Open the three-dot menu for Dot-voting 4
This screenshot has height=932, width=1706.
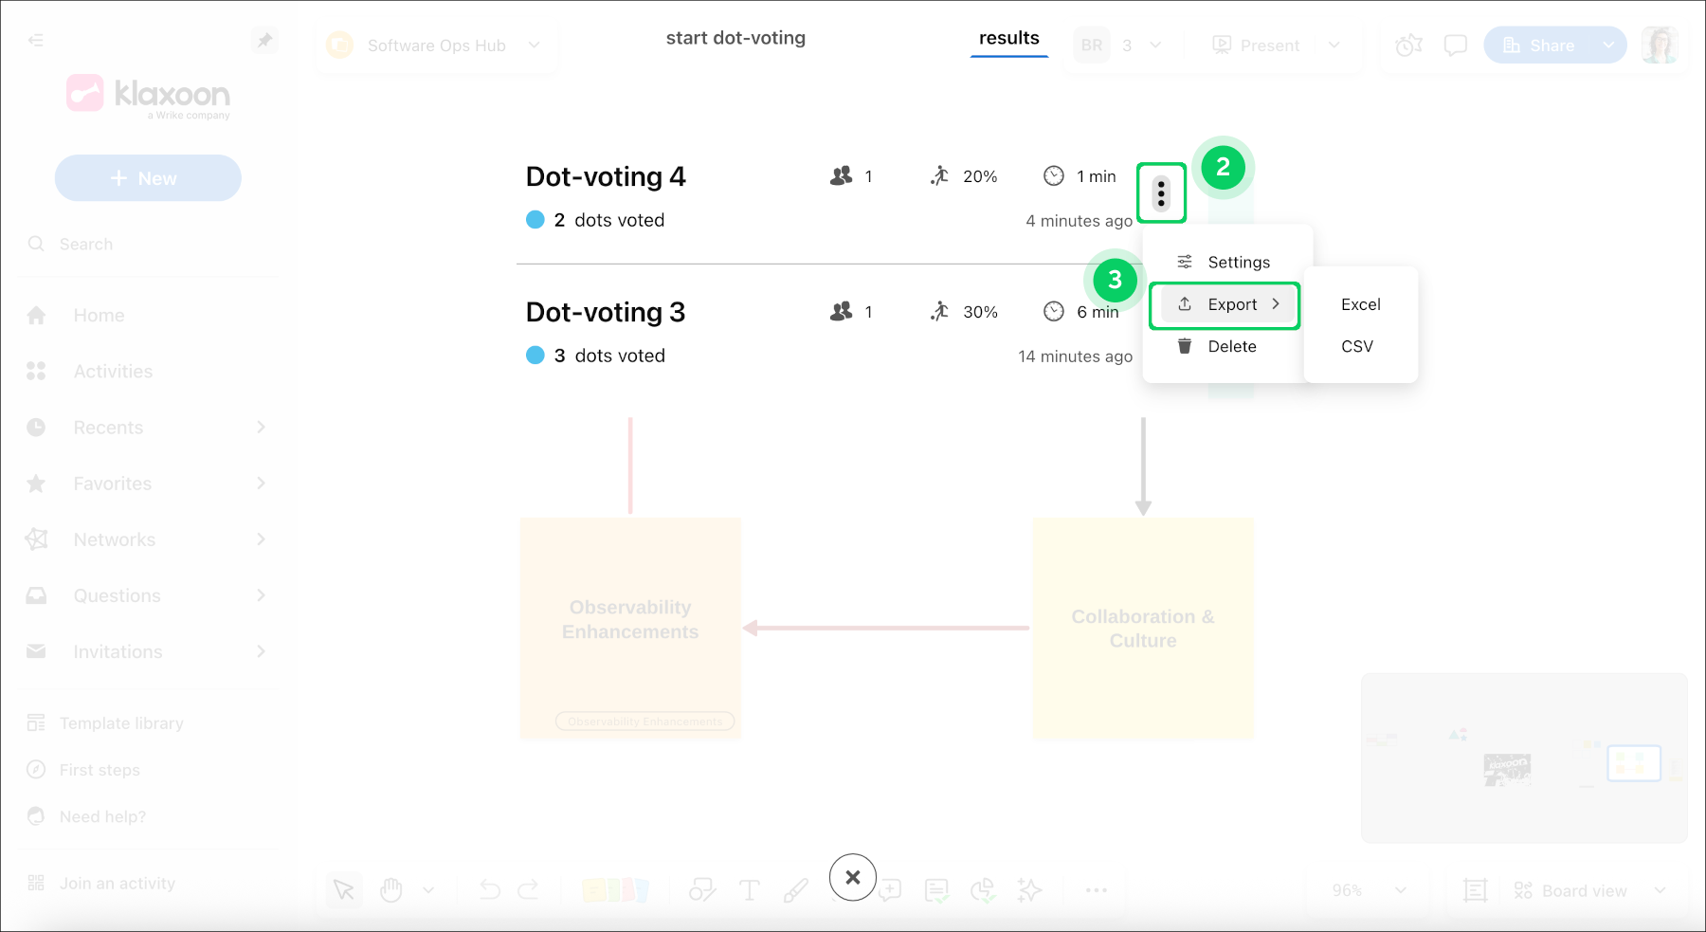coord(1161,193)
